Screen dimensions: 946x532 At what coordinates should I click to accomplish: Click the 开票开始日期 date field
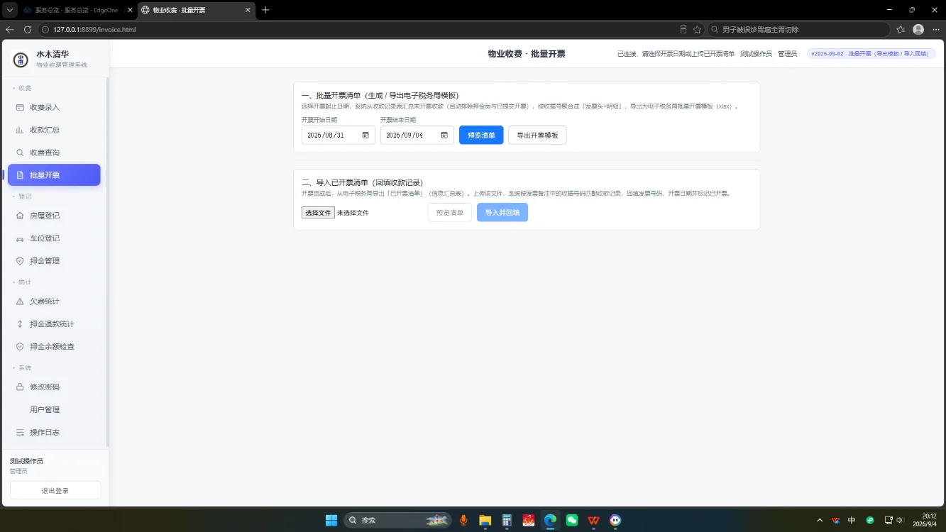pos(339,135)
